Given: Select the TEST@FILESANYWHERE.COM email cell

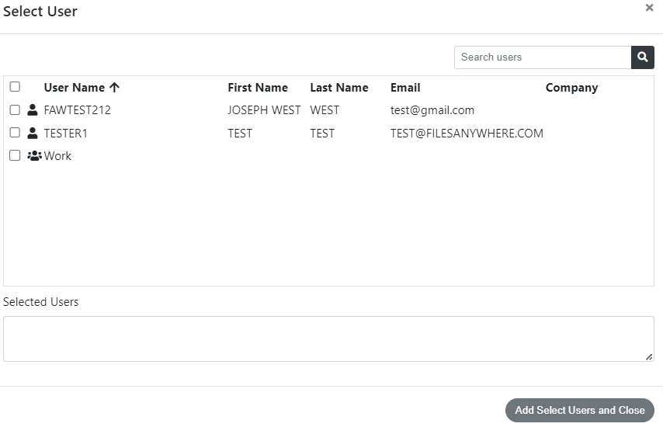Looking at the screenshot, I should [x=467, y=134].
